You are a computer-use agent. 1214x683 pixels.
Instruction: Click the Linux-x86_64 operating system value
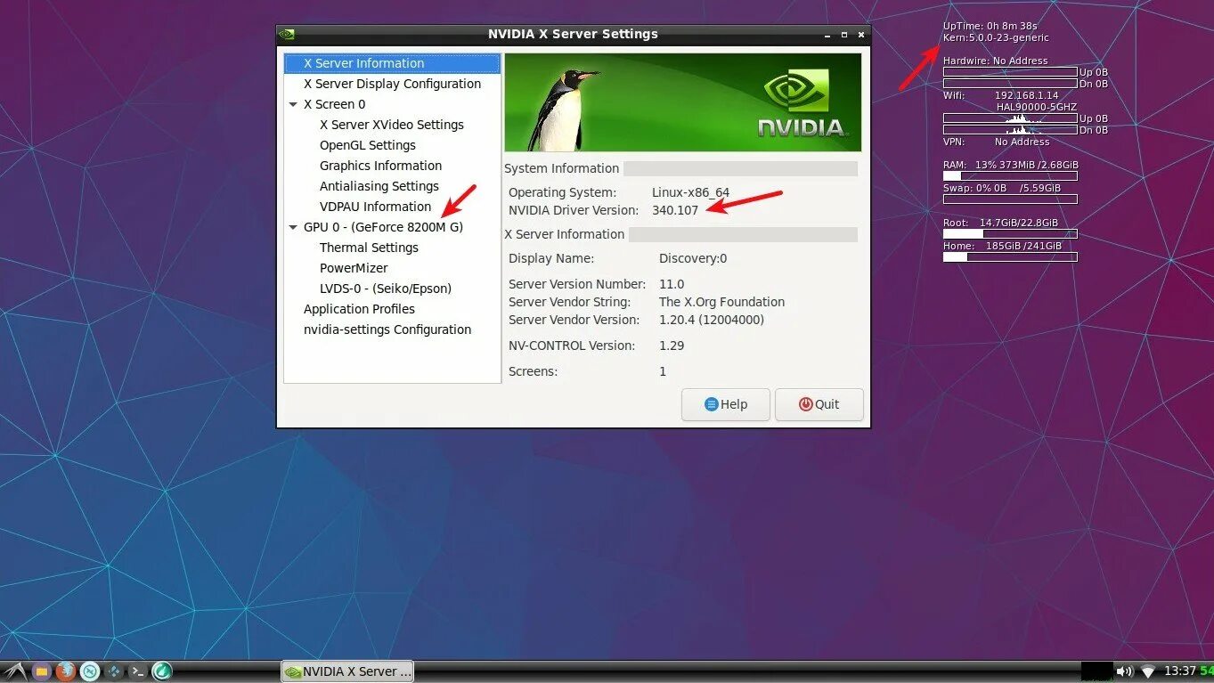tap(690, 192)
